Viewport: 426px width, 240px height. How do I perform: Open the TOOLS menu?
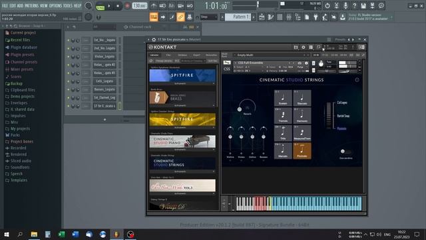(x=68, y=5)
